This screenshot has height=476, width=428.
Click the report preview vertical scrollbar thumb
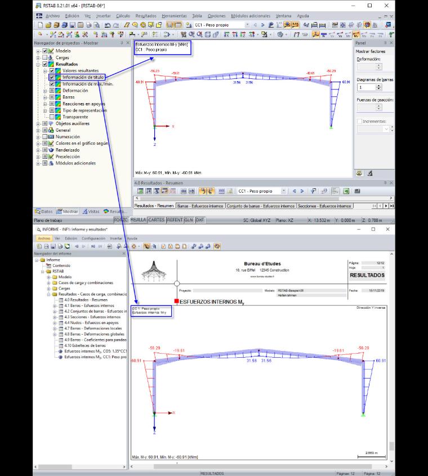coord(391,446)
